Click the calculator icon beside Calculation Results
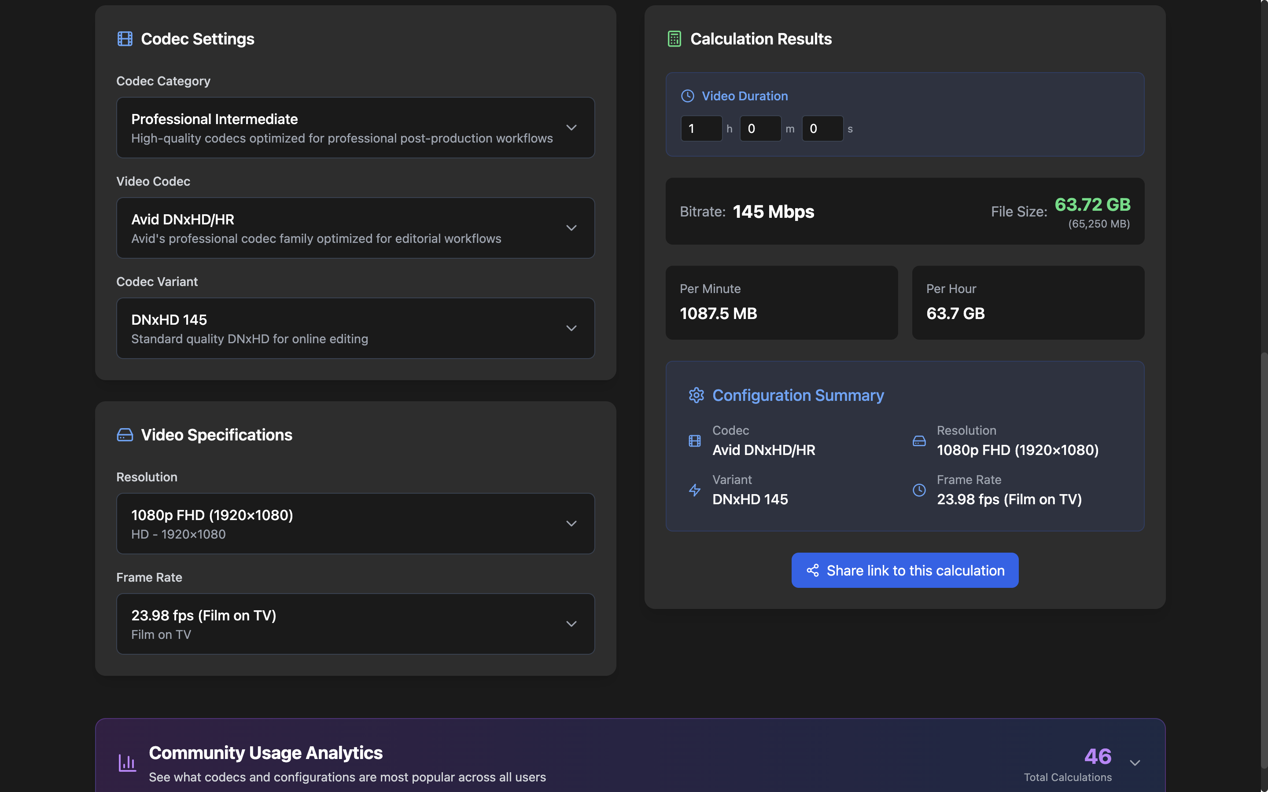The width and height of the screenshot is (1268, 792). (x=674, y=39)
